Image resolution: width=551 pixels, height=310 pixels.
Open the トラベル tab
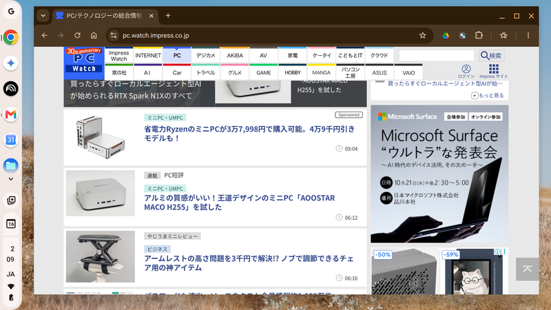(205, 72)
